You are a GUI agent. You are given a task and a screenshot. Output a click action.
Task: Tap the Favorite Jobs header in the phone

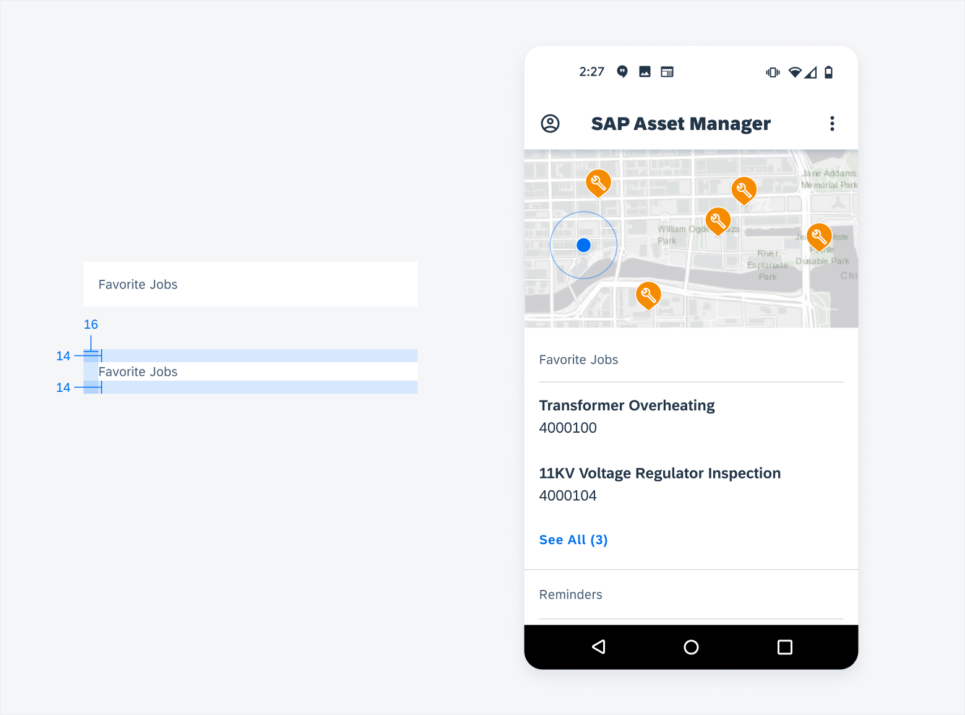tap(578, 360)
